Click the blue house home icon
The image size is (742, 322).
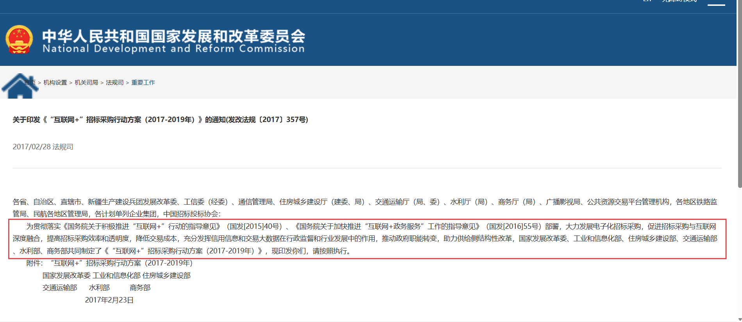coord(20,86)
